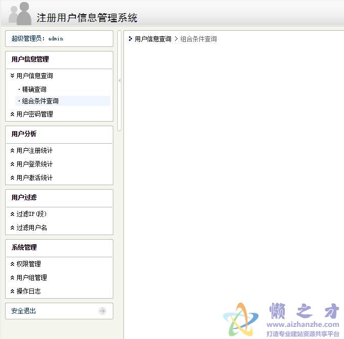344x339 pixels.
Task: Select 组合条件查询 submenu item
Action: [x=40, y=101]
